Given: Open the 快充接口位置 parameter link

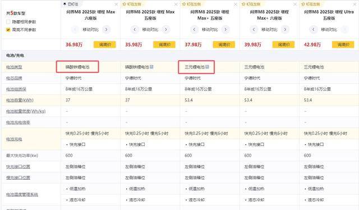Looking at the screenshot, I should pos(18,166).
